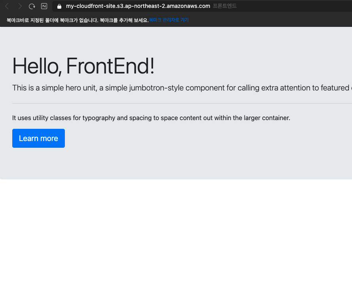
Task: Click the bookmark bar empty-folder message
Action: pyautogui.click(x=78, y=20)
